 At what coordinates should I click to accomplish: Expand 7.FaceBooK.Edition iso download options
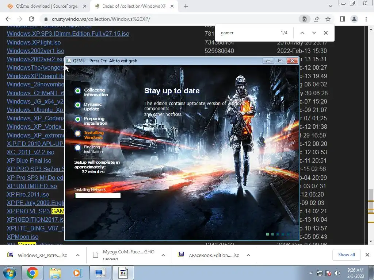248,255
